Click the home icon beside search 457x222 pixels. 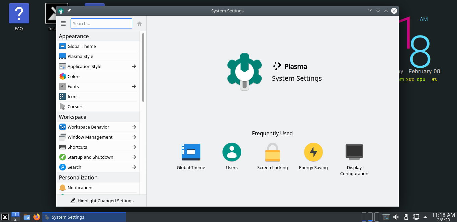pos(140,23)
